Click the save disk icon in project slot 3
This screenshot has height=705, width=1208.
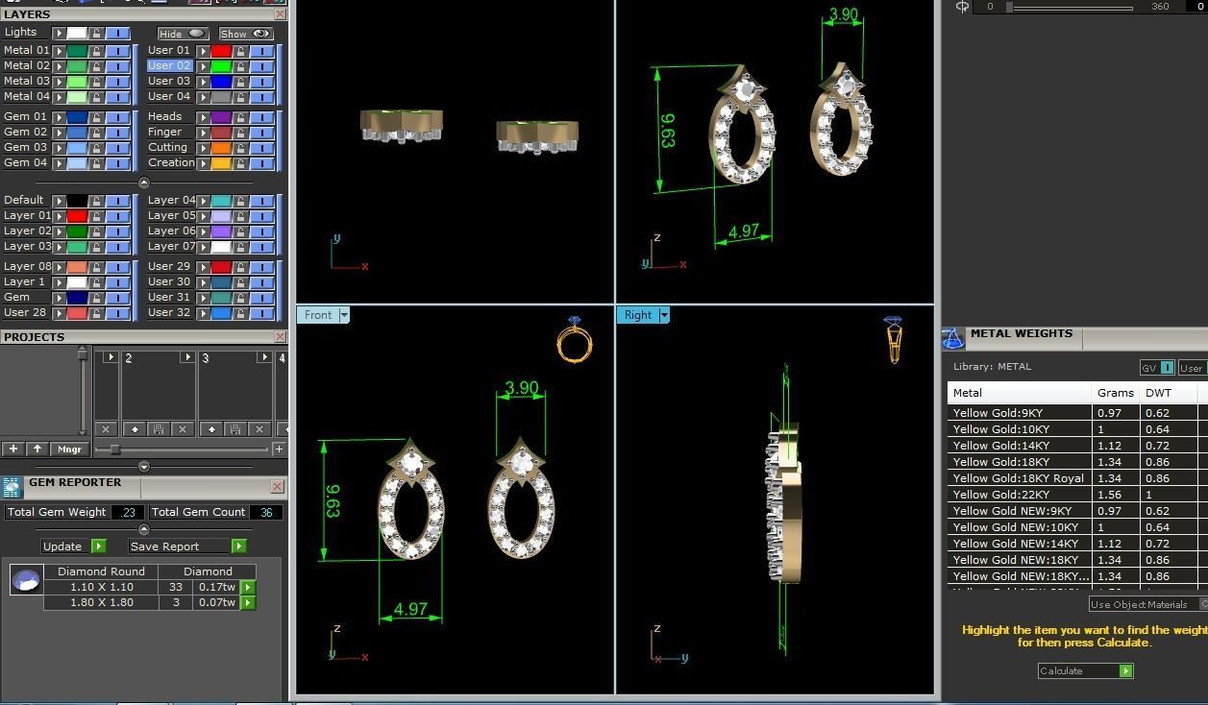[235, 429]
